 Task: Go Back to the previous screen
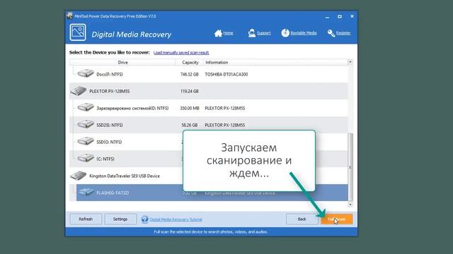[x=302, y=219]
